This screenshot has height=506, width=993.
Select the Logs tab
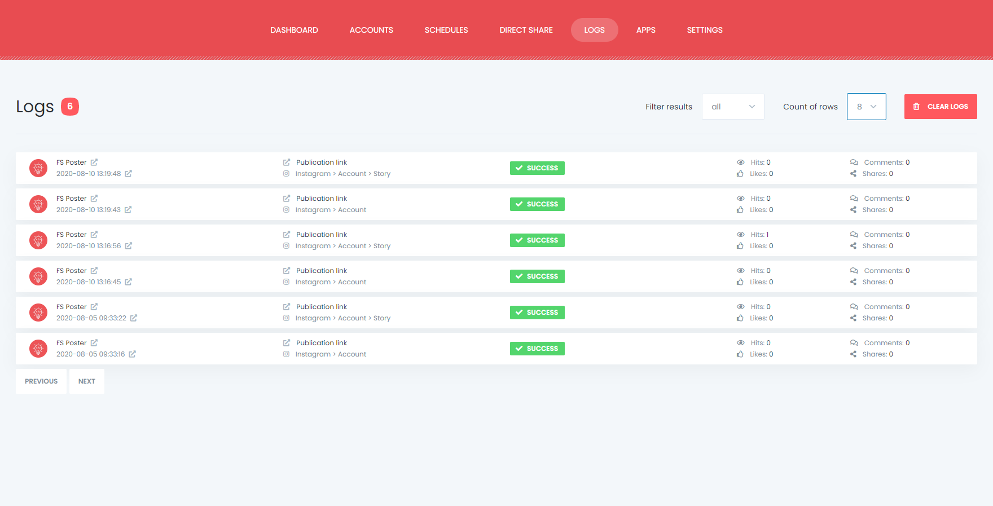coord(594,30)
